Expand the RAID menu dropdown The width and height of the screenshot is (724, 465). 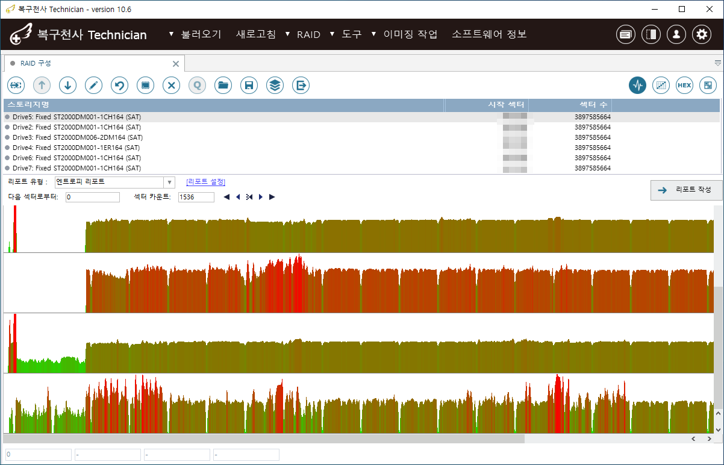308,34
